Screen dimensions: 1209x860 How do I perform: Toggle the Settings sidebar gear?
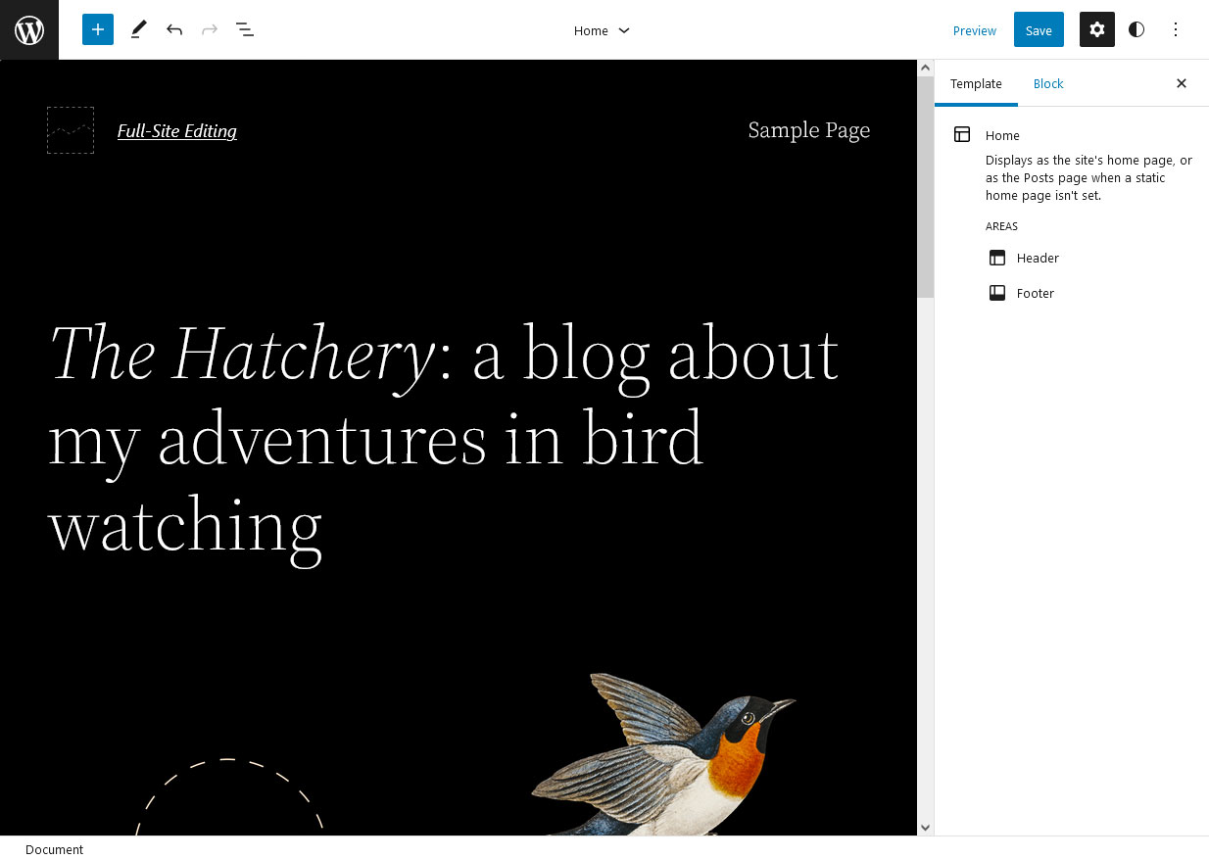[1096, 29]
